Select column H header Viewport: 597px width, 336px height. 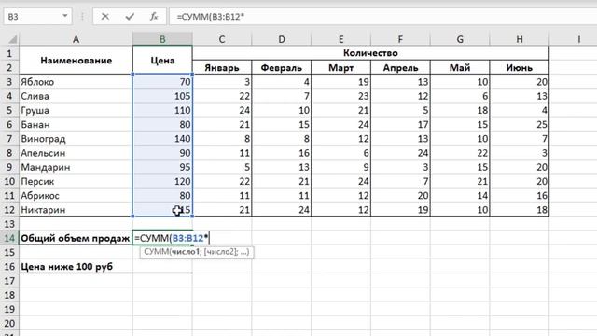(x=520, y=39)
